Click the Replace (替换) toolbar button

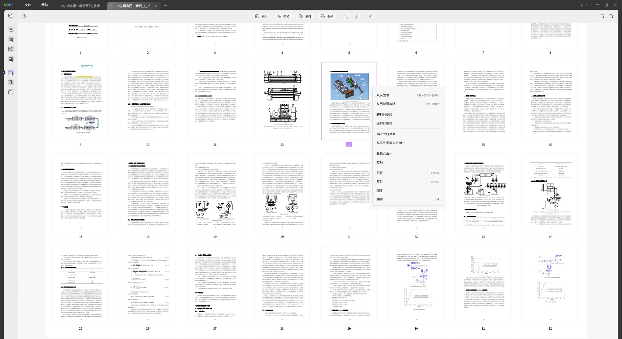tap(283, 16)
